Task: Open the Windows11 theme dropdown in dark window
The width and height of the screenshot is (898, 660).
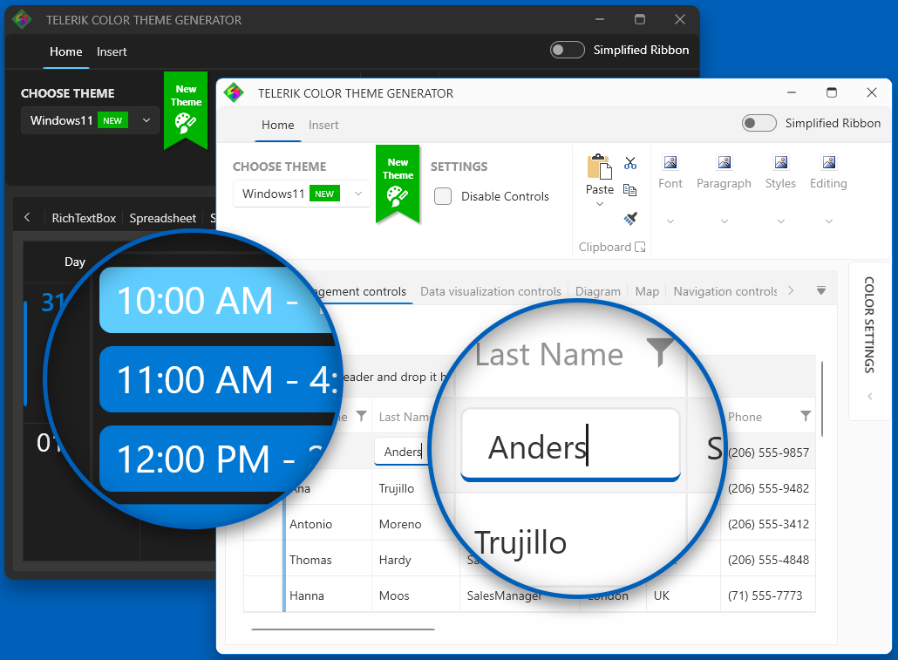Action: [90, 120]
